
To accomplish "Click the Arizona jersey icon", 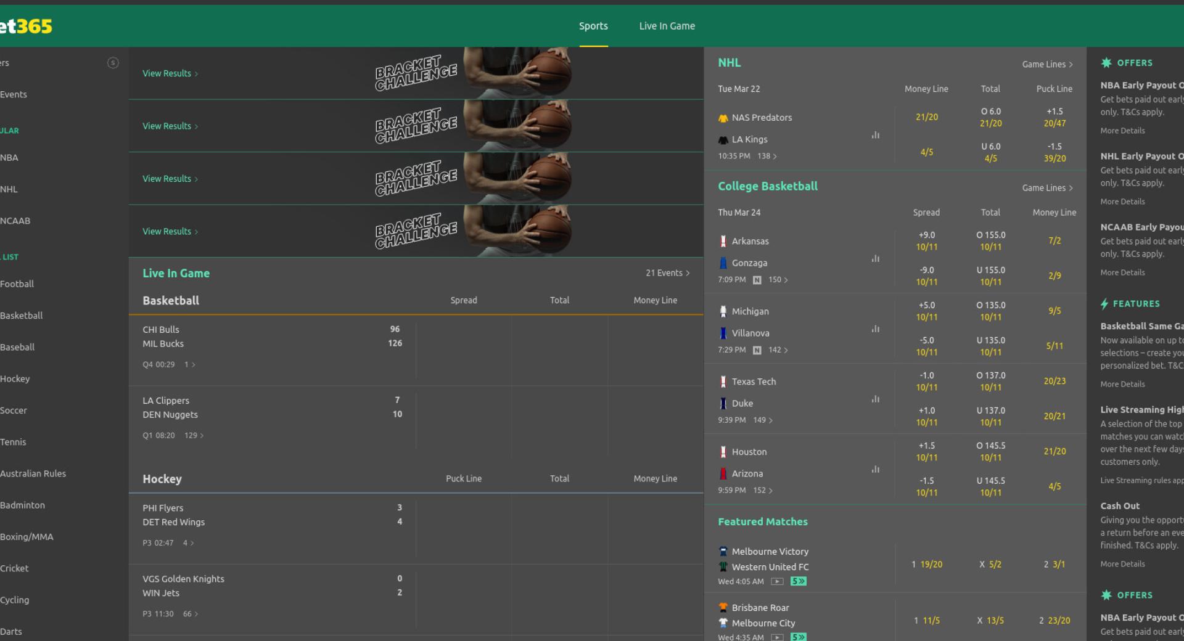I will [723, 474].
